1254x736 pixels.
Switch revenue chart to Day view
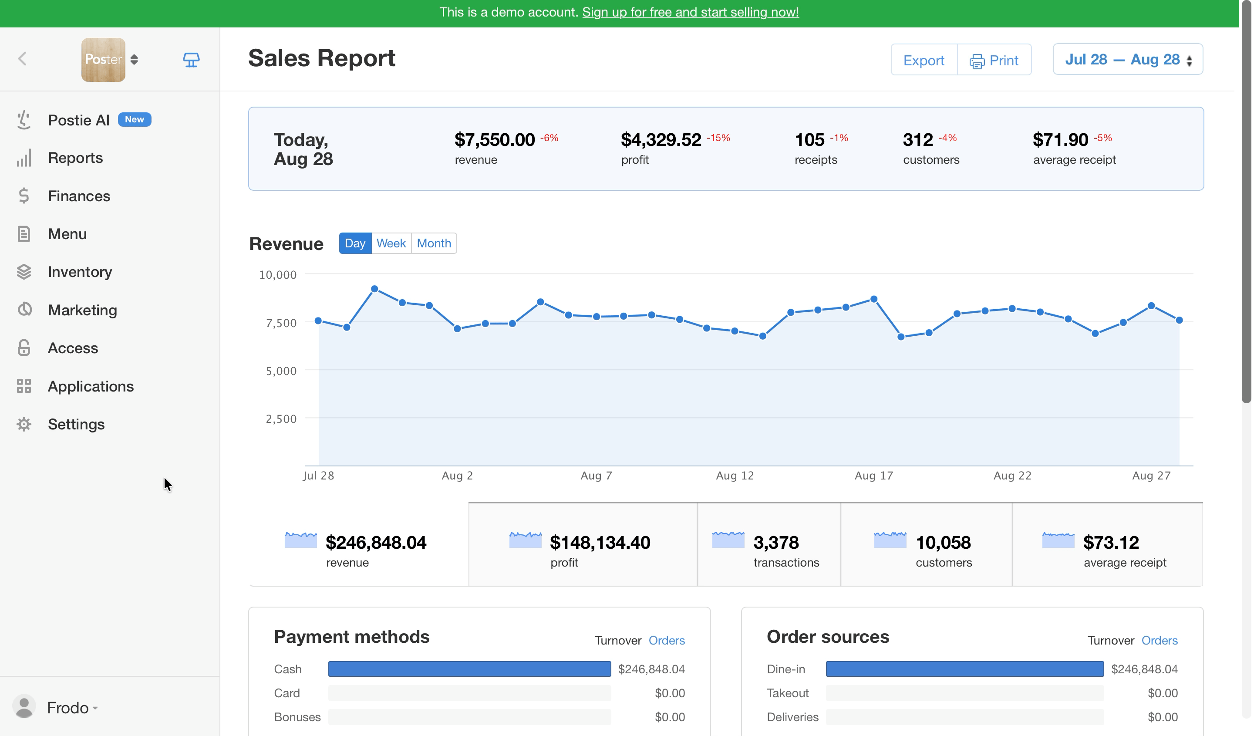pyautogui.click(x=355, y=243)
